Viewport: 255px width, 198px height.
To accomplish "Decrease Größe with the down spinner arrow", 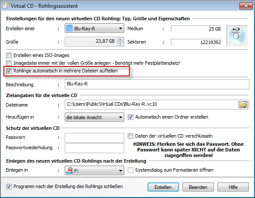I will pyautogui.click(x=120, y=44).
